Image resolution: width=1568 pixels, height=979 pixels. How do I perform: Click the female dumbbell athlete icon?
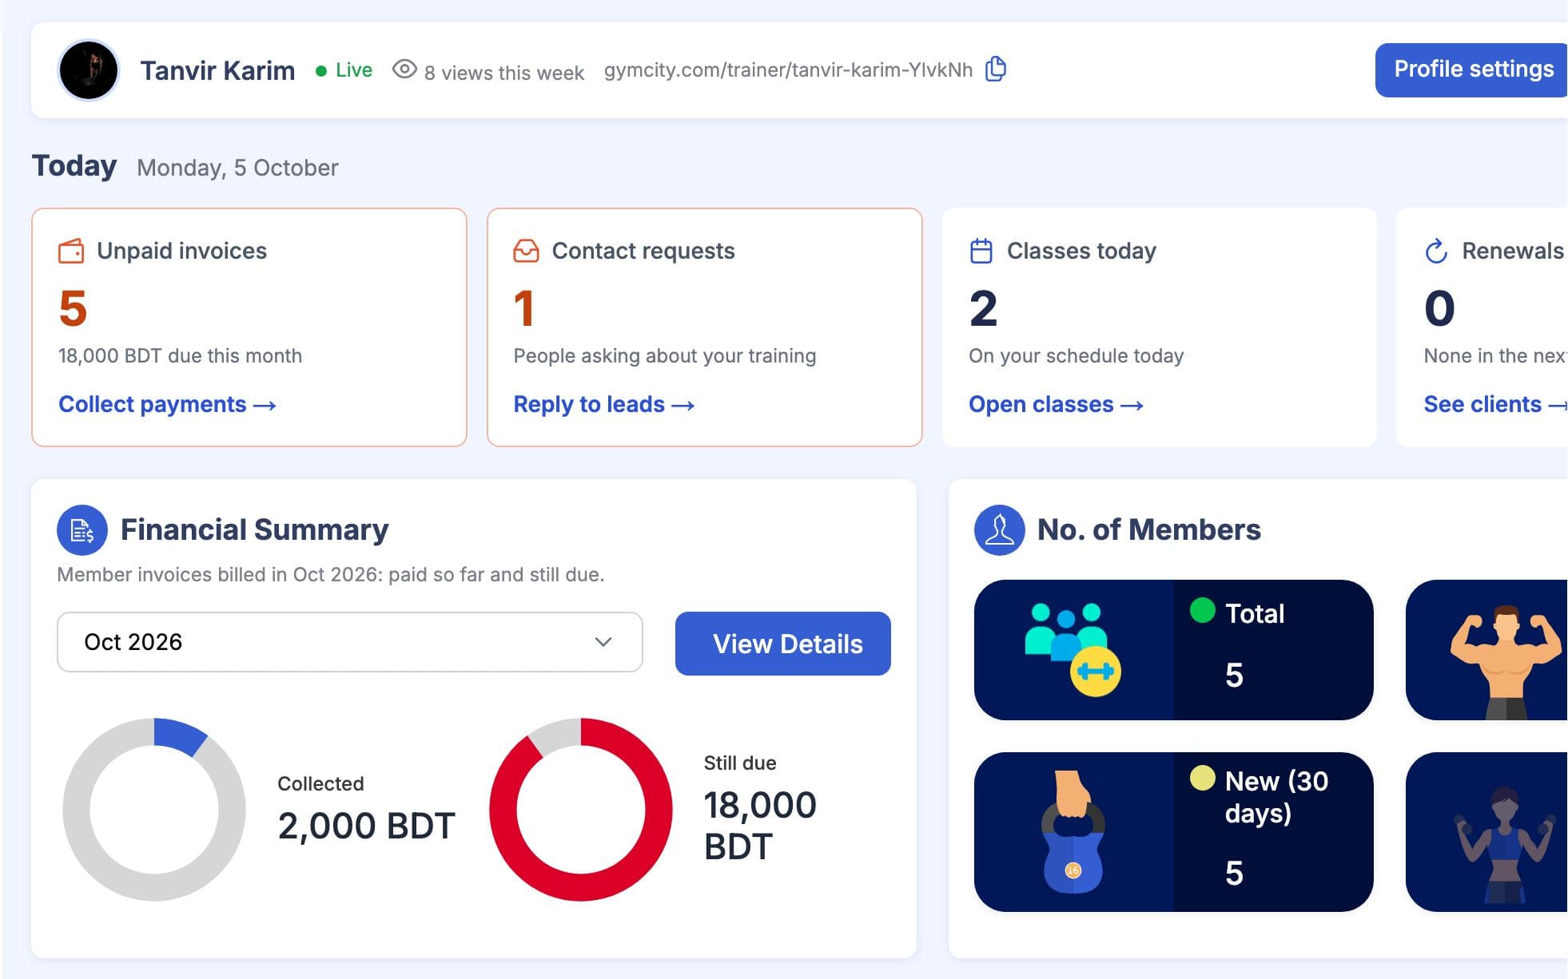click(1506, 845)
